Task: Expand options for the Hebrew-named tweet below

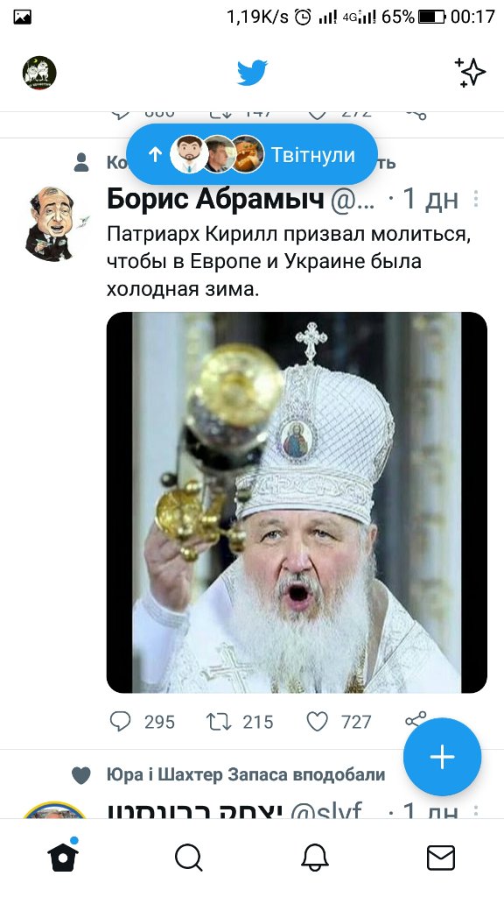Action: point(476,809)
